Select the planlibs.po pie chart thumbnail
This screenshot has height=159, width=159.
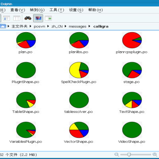tap(79, 40)
